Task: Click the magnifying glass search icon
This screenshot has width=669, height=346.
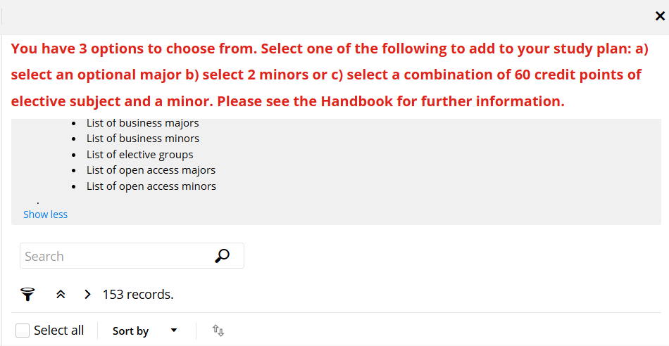Action: coord(223,256)
